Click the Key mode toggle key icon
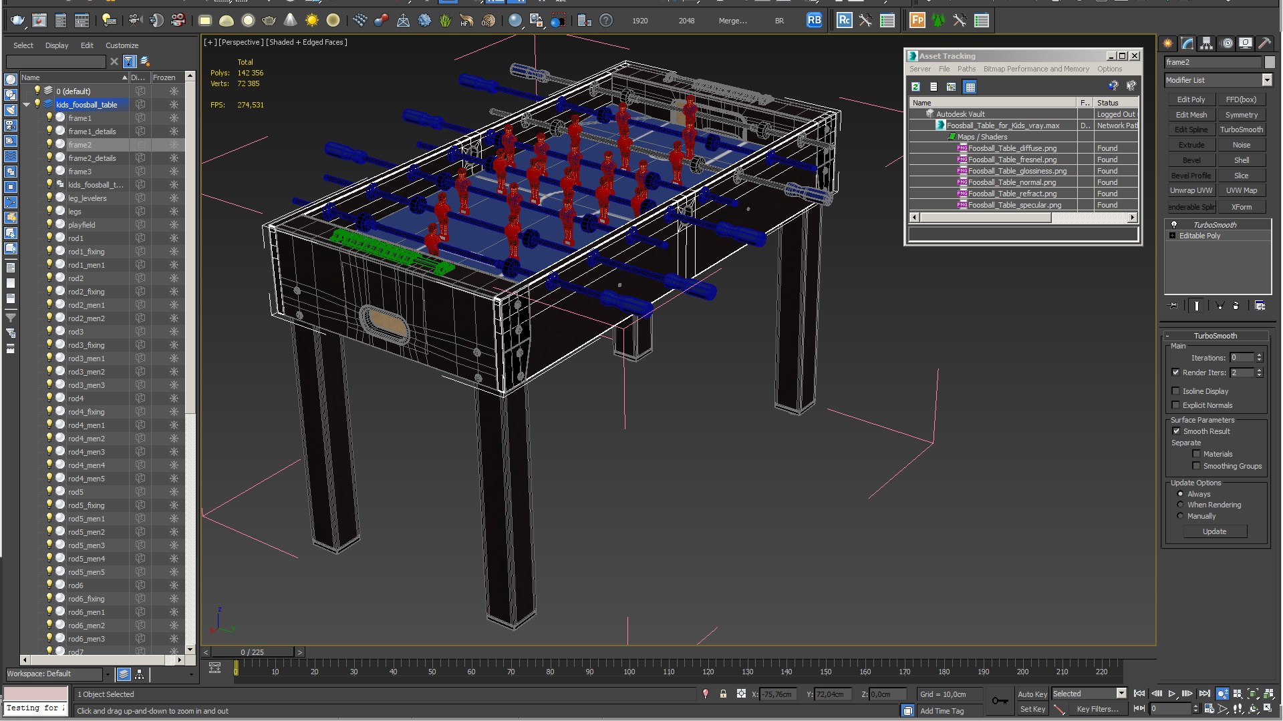The image size is (1283, 721). (x=1000, y=700)
